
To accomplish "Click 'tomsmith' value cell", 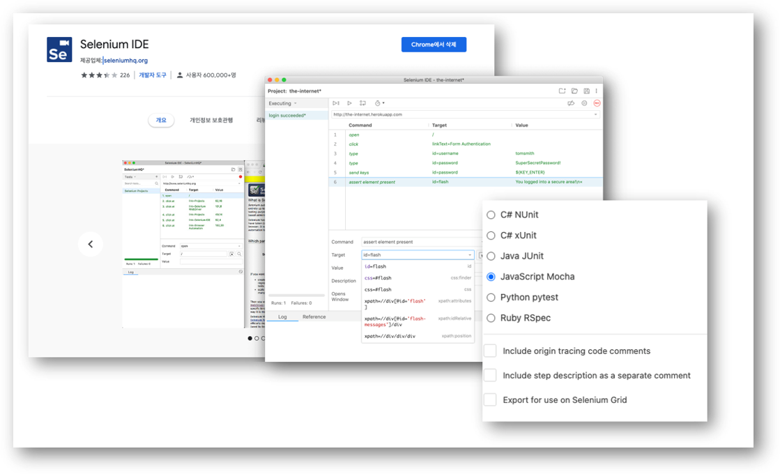I will pyautogui.click(x=525, y=153).
